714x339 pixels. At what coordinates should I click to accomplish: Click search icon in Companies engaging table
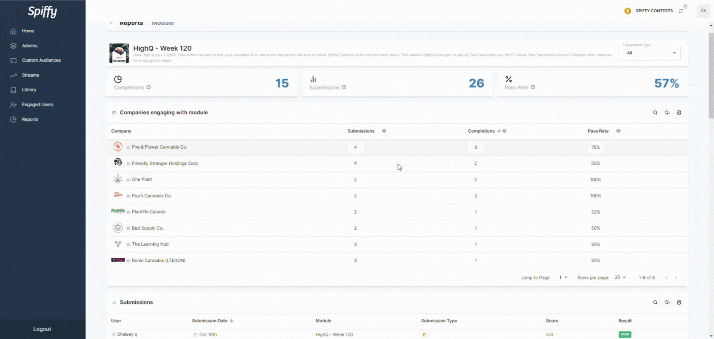pyautogui.click(x=655, y=113)
